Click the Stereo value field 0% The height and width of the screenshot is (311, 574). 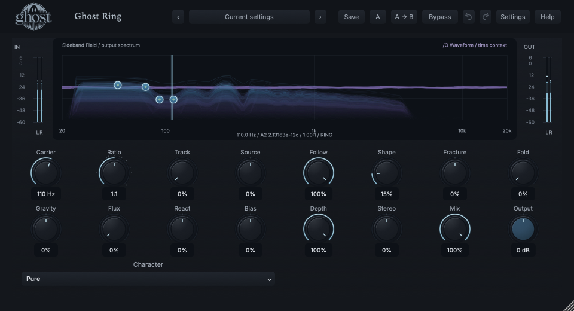(387, 250)
